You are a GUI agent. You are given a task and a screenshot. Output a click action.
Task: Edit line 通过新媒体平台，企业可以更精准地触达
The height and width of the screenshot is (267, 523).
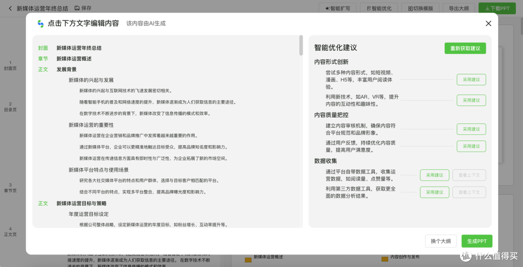coord(154,147)
